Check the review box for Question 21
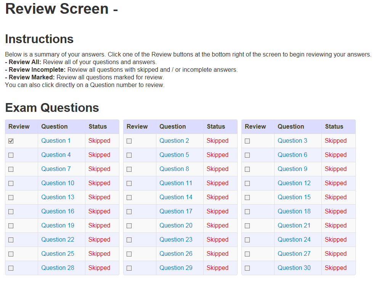This screenshot has width=384, height=284. pyautogui.click(x=247, y=226)
